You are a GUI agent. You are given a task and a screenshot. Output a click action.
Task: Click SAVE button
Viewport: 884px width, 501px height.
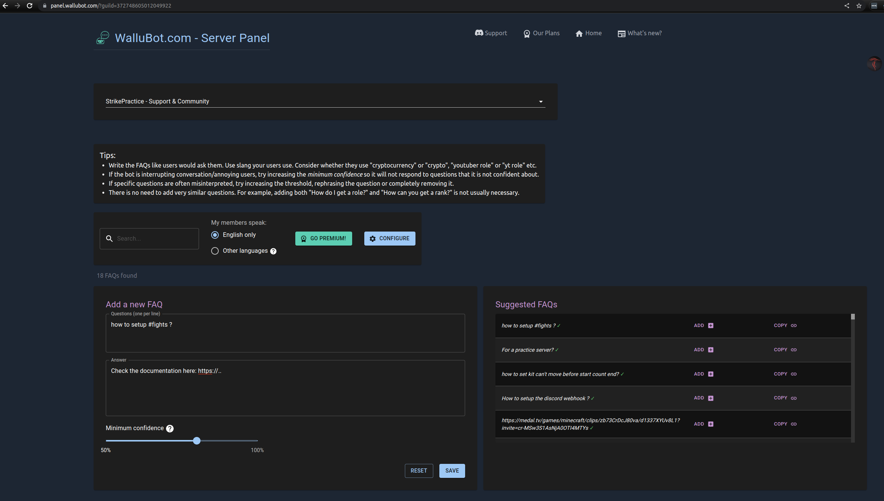(452, 471)
